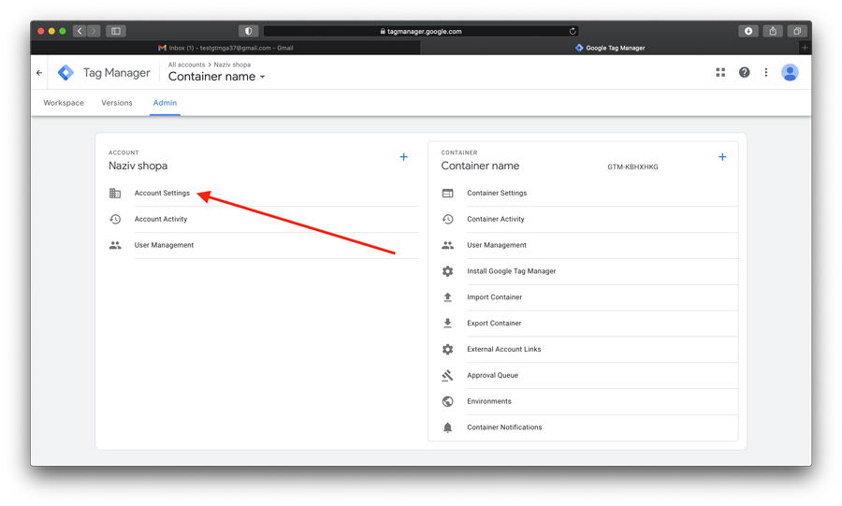Click the back arrow beside Tag Manager logo
This screenshot has height=506, width=842.
pyautogui.click(x=39, y=73)
